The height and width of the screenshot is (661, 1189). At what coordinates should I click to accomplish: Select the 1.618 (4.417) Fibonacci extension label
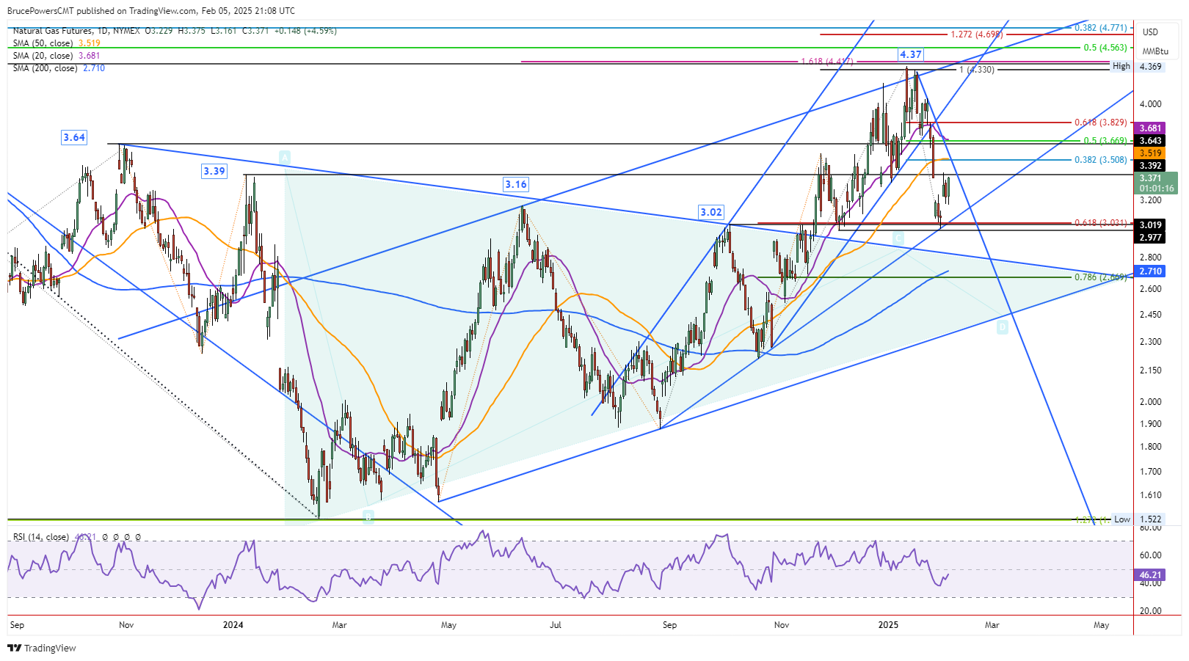click(827, 62)
